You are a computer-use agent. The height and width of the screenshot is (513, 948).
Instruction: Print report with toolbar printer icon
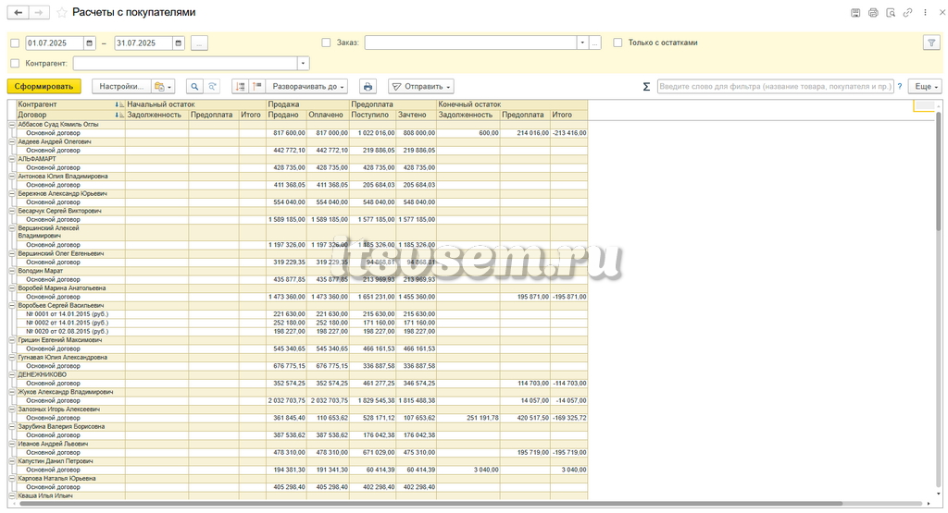(368, 86)
